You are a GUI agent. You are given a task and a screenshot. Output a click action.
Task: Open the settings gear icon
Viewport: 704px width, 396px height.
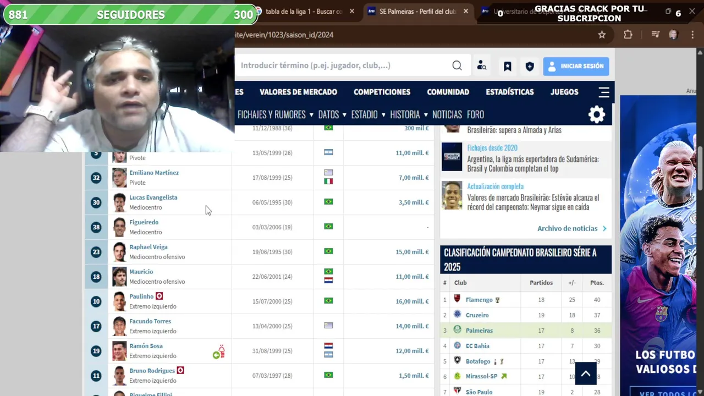click(x=597, y=114)
